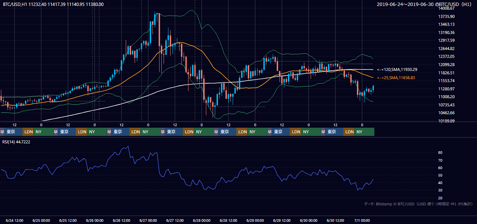Select price axis label 12372.05
The image size is (477, 224).
click(446, 56)
